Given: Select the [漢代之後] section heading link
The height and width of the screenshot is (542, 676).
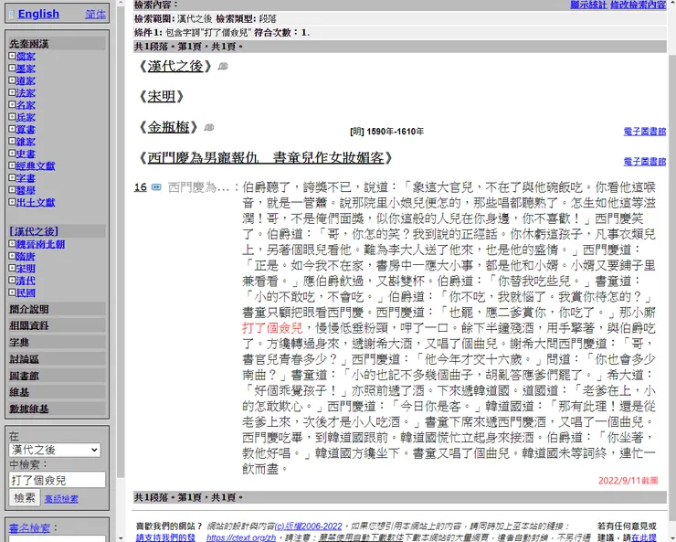Looking at the screenshot, I should click(x=34, y=231).
